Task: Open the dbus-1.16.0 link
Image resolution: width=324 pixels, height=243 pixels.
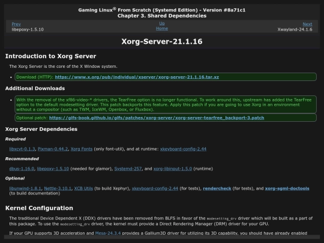Action: pyautogui.click(x=22, y=169)
